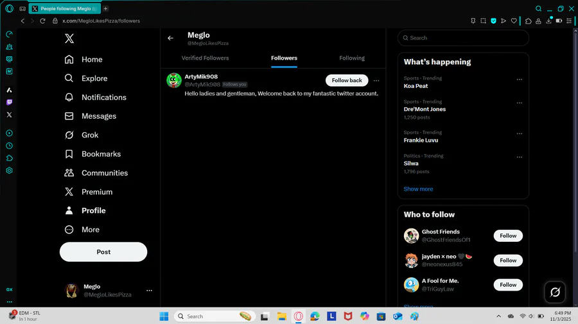Open Windows Start button
Screen dimensions: 578x324
[x=164, y=316]
